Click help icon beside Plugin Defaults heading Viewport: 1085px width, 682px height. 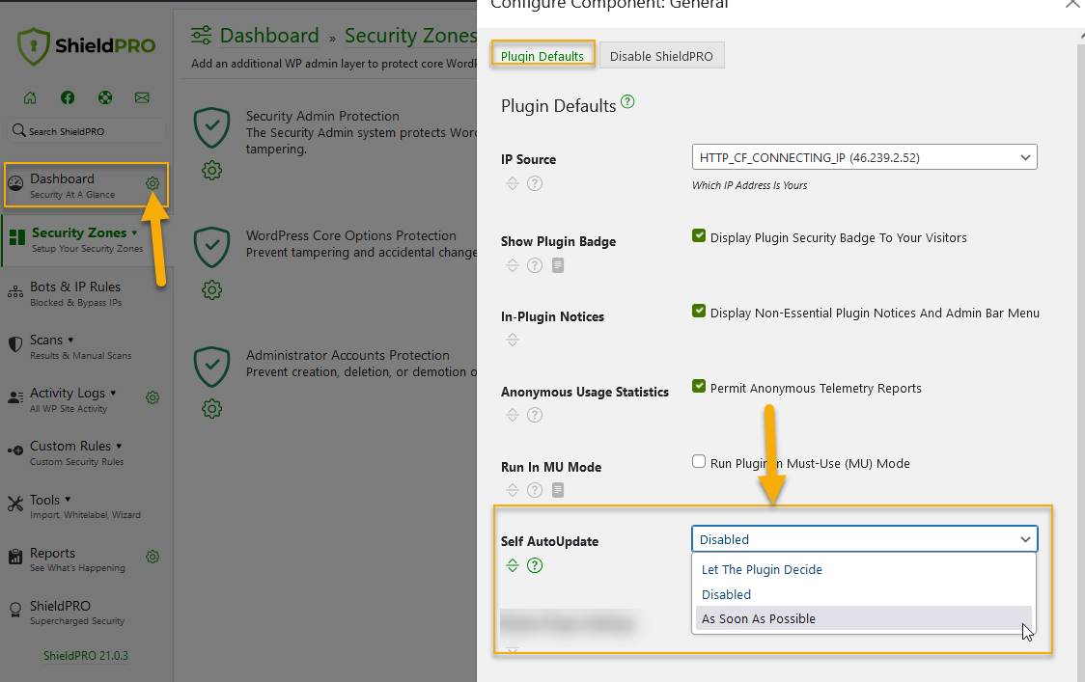(x=627, y=101)
